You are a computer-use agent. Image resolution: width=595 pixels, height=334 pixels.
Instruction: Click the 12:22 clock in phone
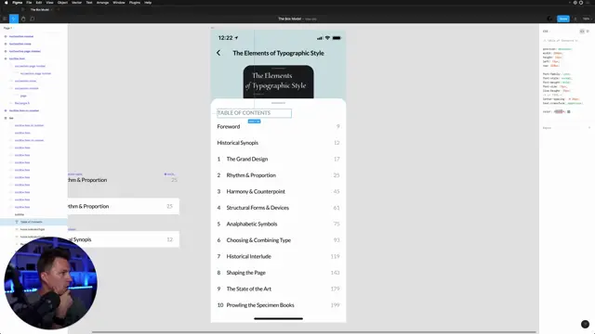coord(225,38)
